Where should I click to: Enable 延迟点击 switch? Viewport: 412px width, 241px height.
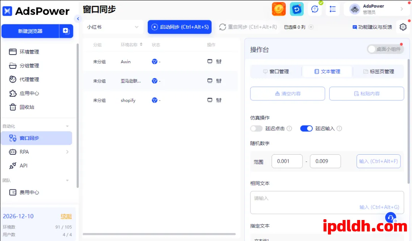pyautogui.click(x=257, y=128)
